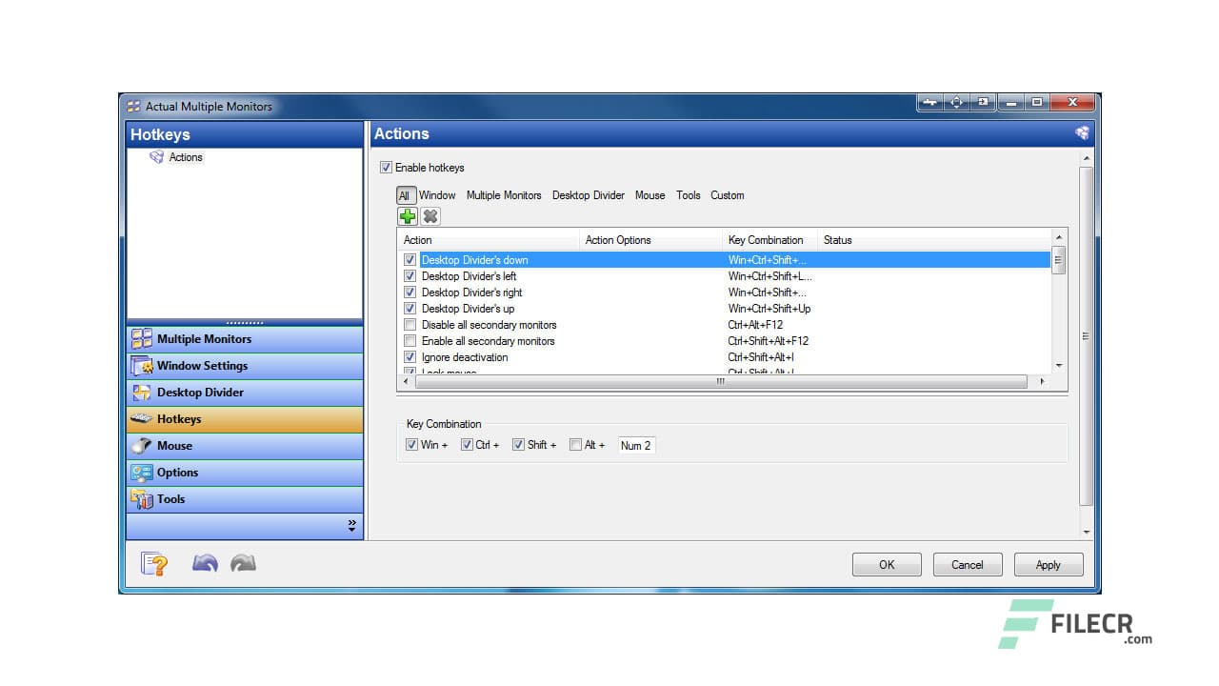Click the four-arrow title bar button
This screenshot has height=686, width=1219.
click(x=956, y=102)
